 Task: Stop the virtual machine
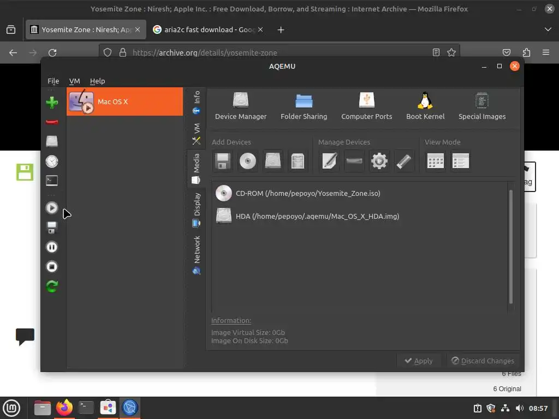pyautogui.click(x=52, y=266)
